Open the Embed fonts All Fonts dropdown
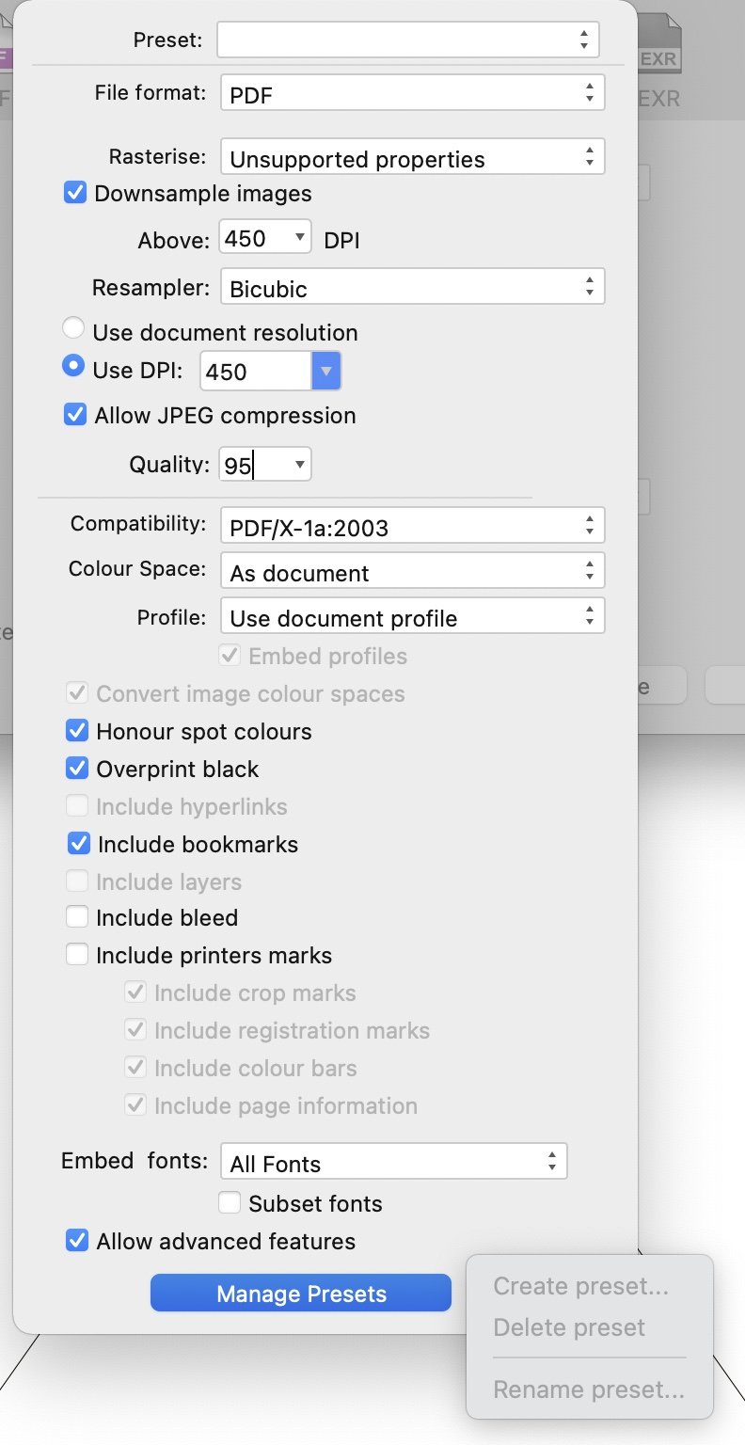Viewport: 745px width, 1445px height. (393, 1163)
